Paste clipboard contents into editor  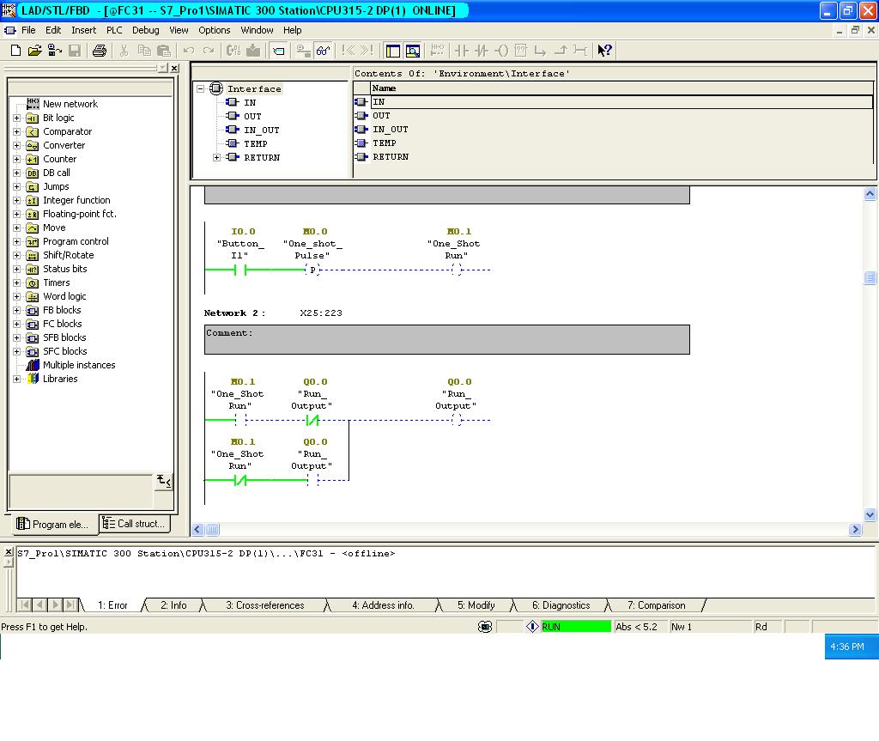click(166, 52)
